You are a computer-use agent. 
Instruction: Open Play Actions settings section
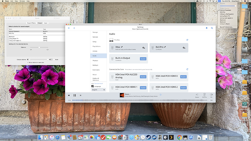pyautogui.click(x=96, y=47)
